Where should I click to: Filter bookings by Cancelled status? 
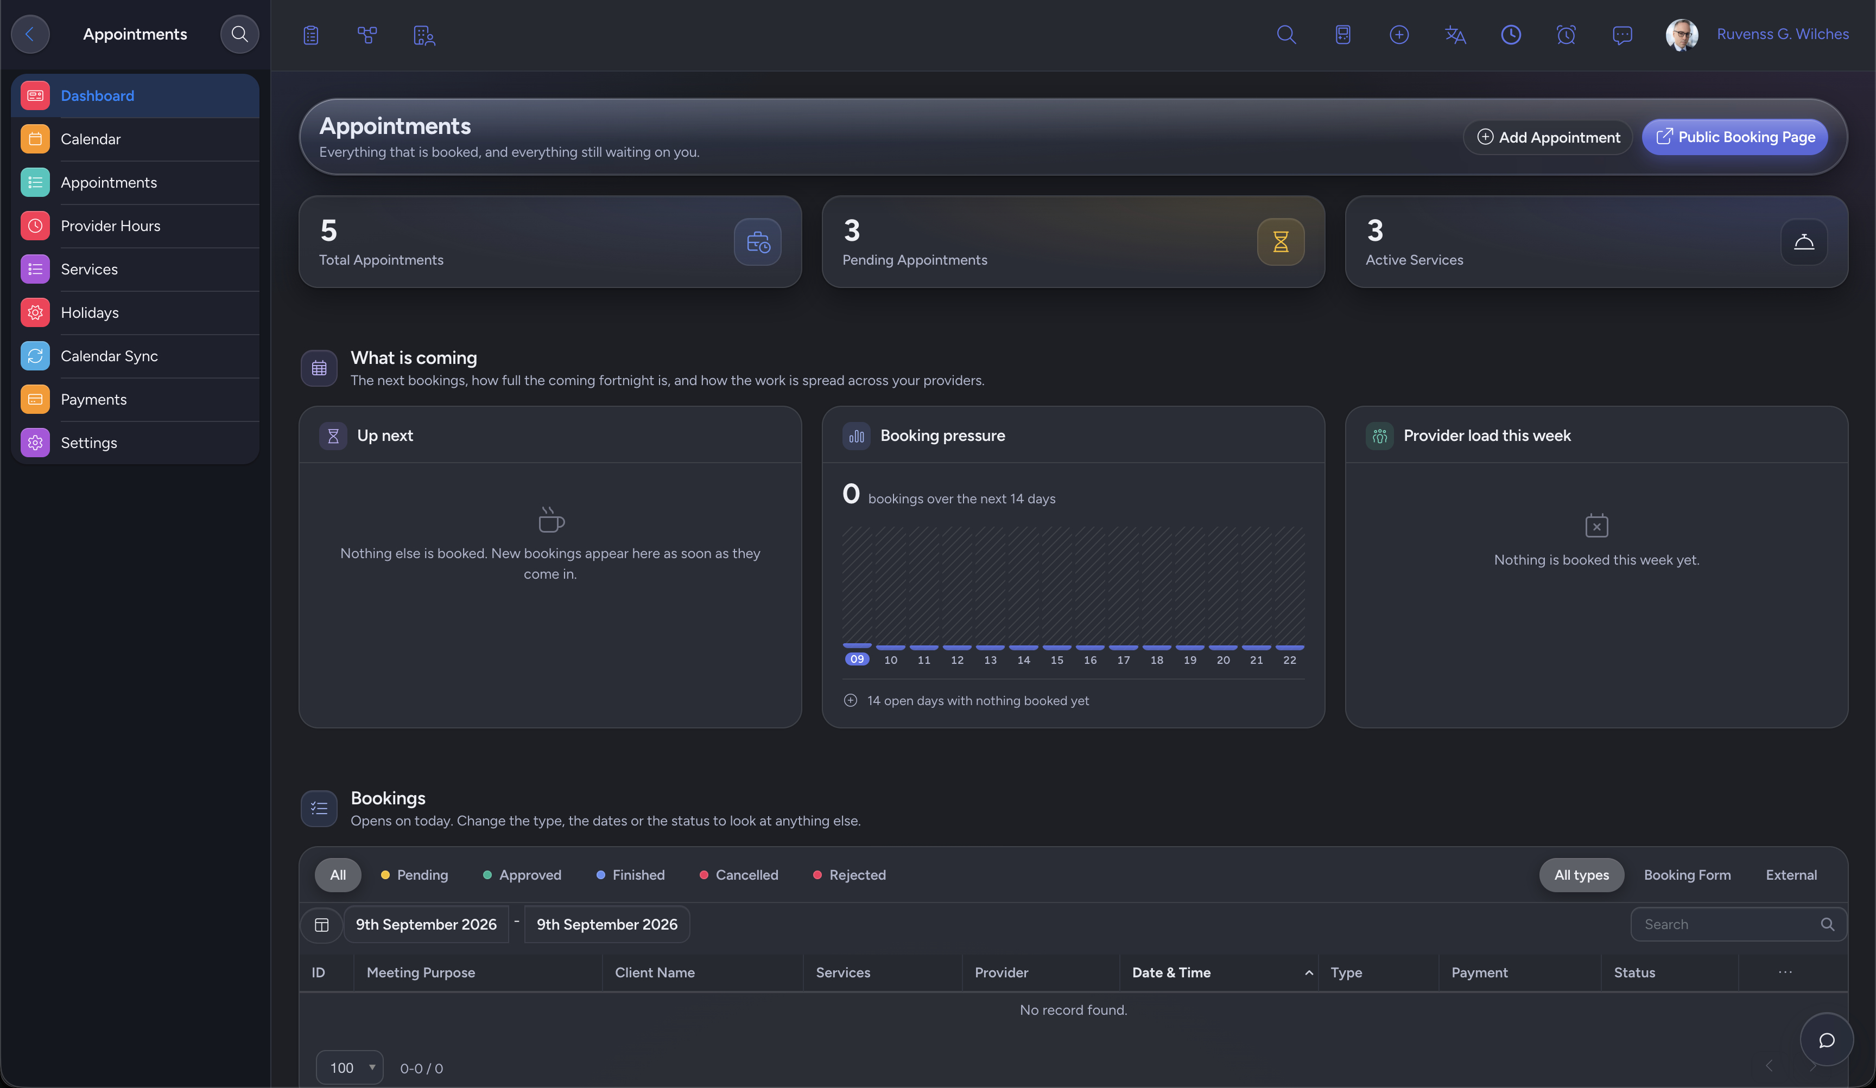[739, 874]
